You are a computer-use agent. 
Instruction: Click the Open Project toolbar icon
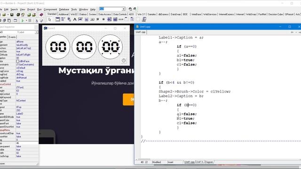(x=23, y=15)
